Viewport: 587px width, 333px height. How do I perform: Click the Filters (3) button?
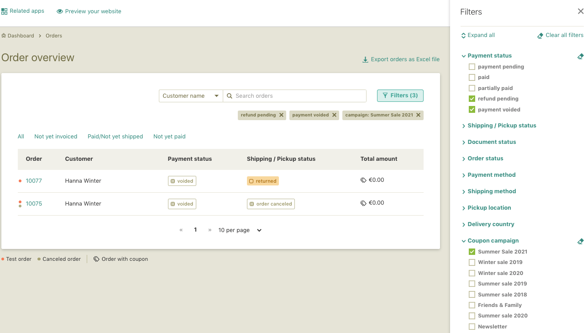400,95
